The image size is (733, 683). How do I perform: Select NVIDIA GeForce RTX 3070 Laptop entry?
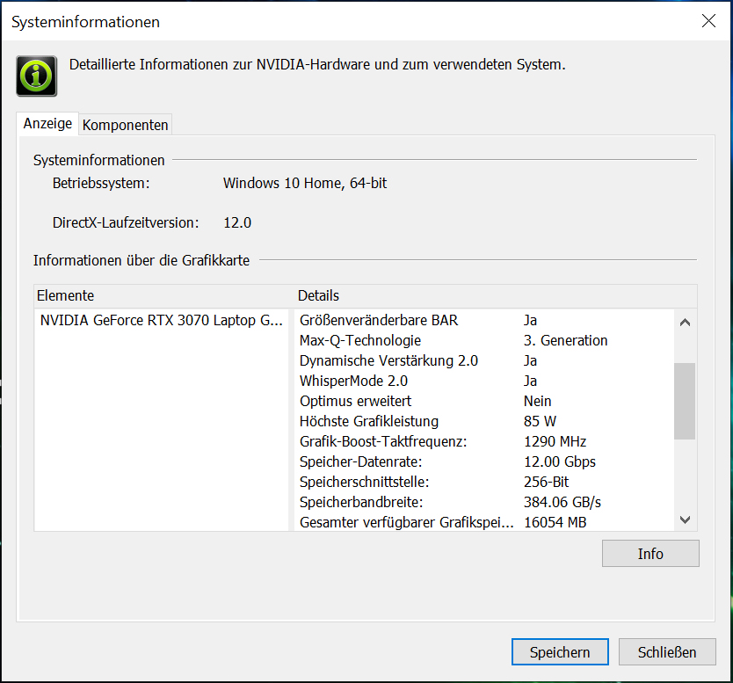162,321
